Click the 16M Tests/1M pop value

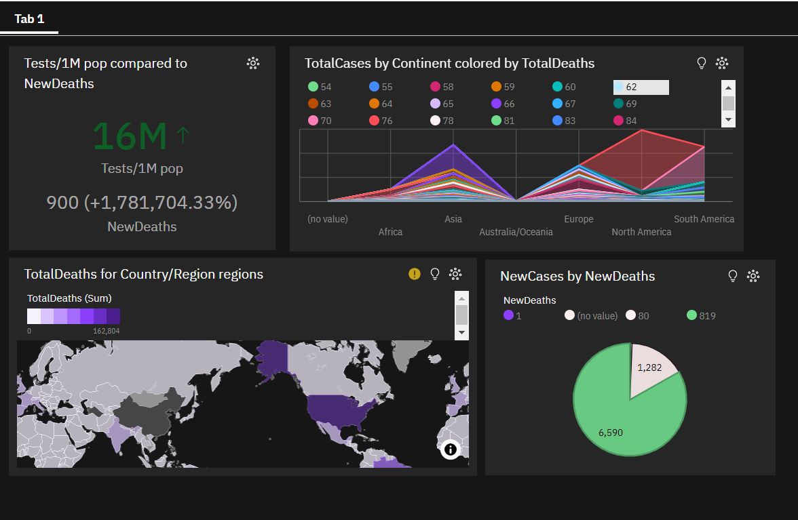click(x=130, y=136)
